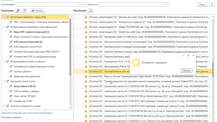Click the warning icon for Холодильник Саратов 451

(x=86, y=22)
